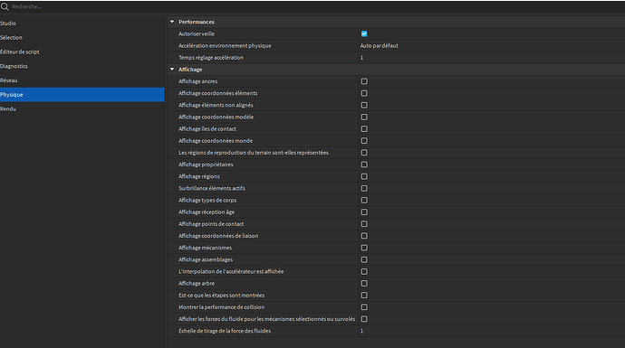Screen dimensions: 625x348
Task: Open the Éditeur de script category
Action: point(82,52)
